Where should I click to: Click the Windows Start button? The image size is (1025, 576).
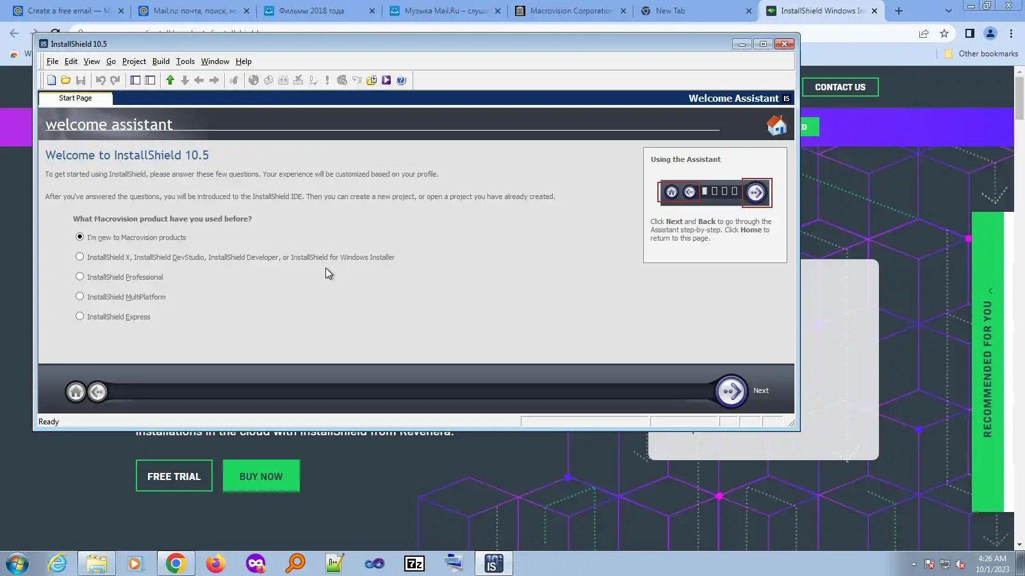pyautogui.click(x=17, y=564)
